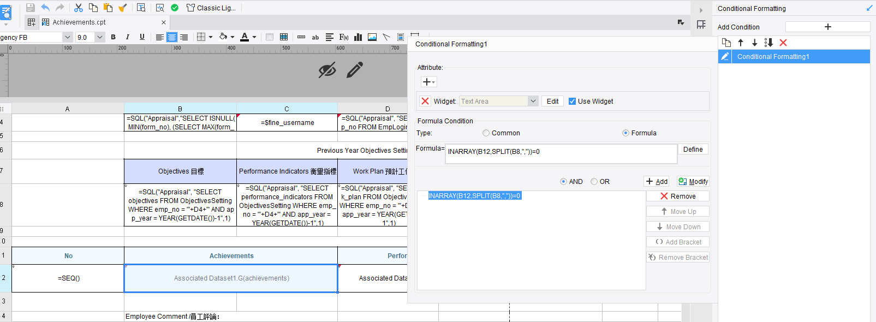Open the font name dropdown

tap(68, 37)
